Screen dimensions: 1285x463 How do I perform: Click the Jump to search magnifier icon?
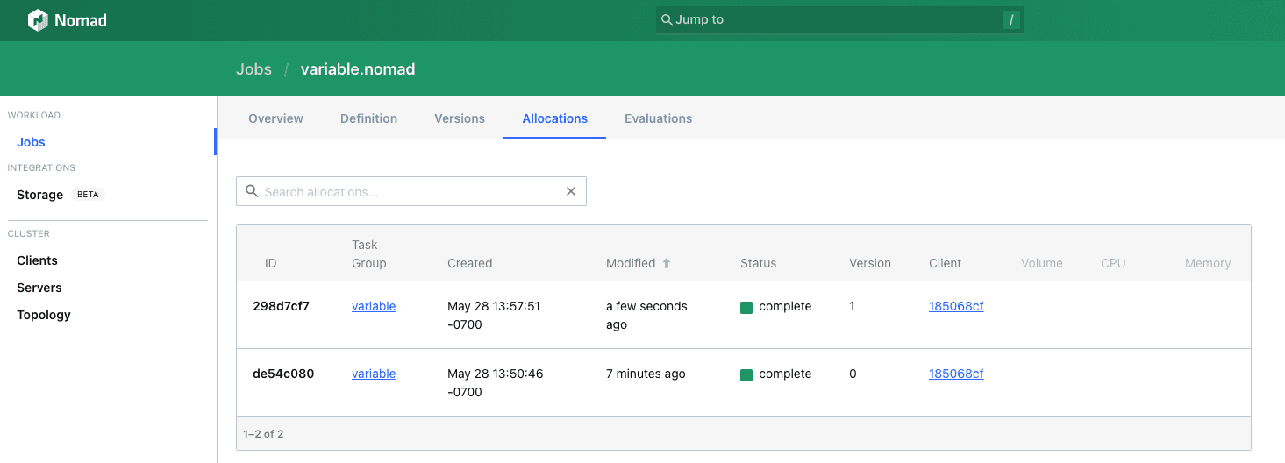[x=667, y=20]
